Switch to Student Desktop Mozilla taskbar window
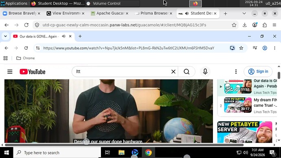Viewport: 281px width, 158px height. click(x=58, y=3)
